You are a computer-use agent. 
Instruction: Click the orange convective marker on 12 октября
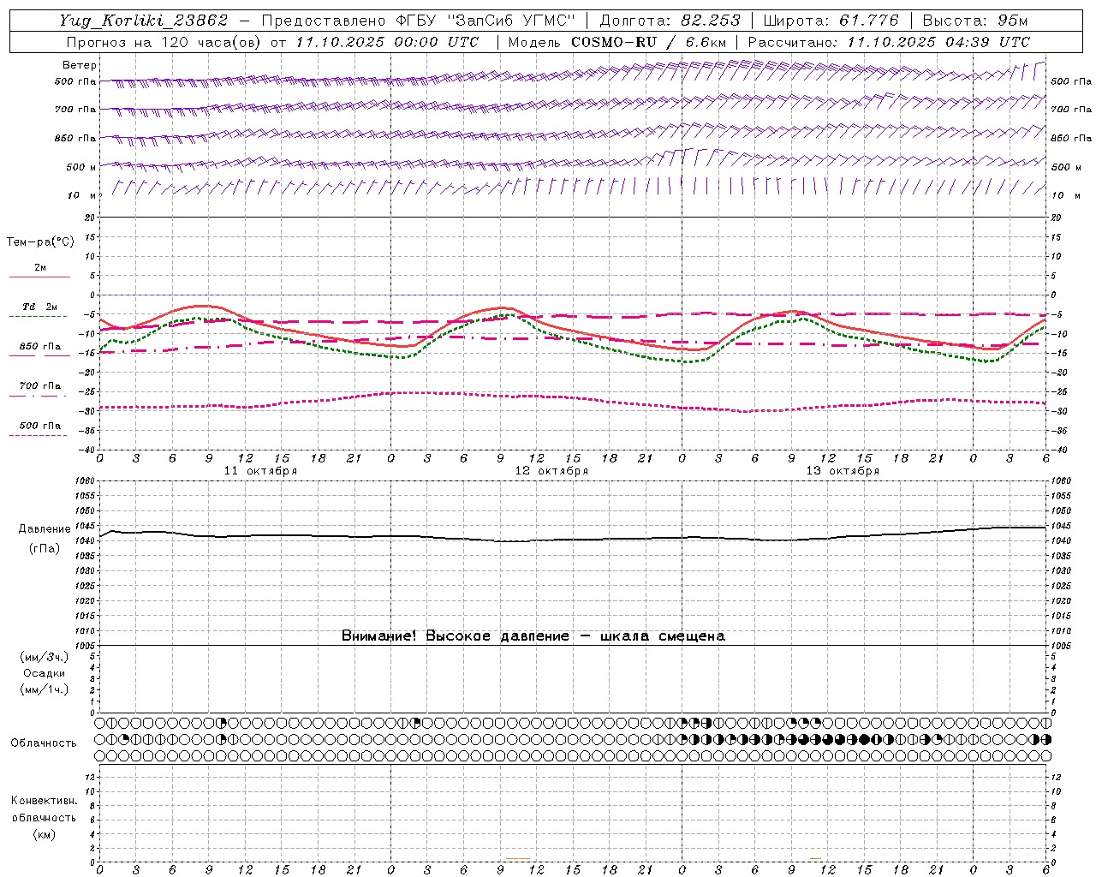pos(518,858)
